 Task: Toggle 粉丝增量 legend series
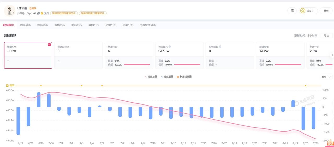coord(167,77)
